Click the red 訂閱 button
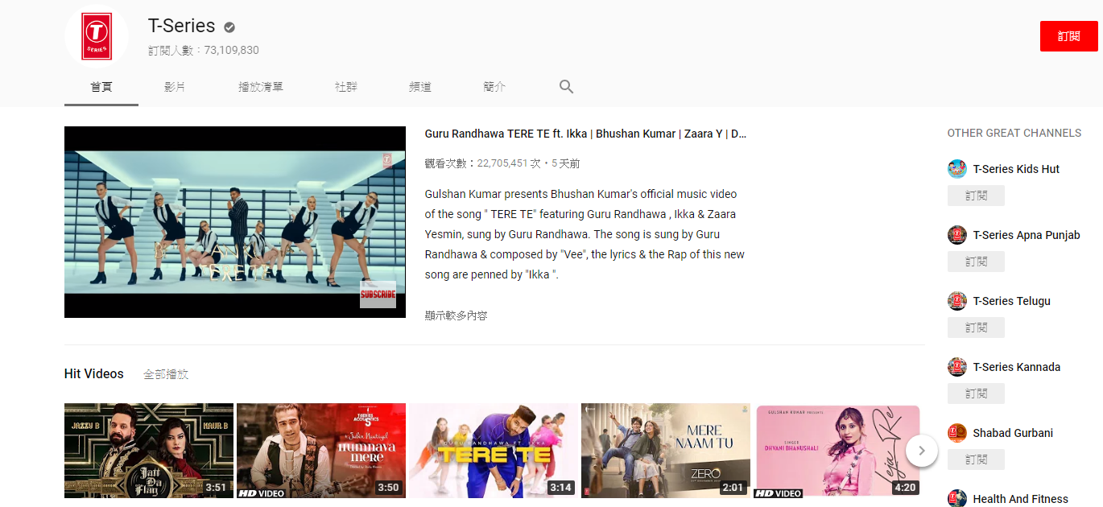The image size is (1103, 507). coord(1068,35)
